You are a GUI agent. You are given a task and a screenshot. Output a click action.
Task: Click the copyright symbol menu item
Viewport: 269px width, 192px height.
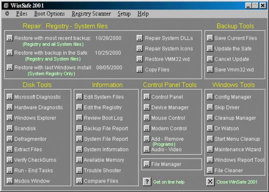(7, 14)
